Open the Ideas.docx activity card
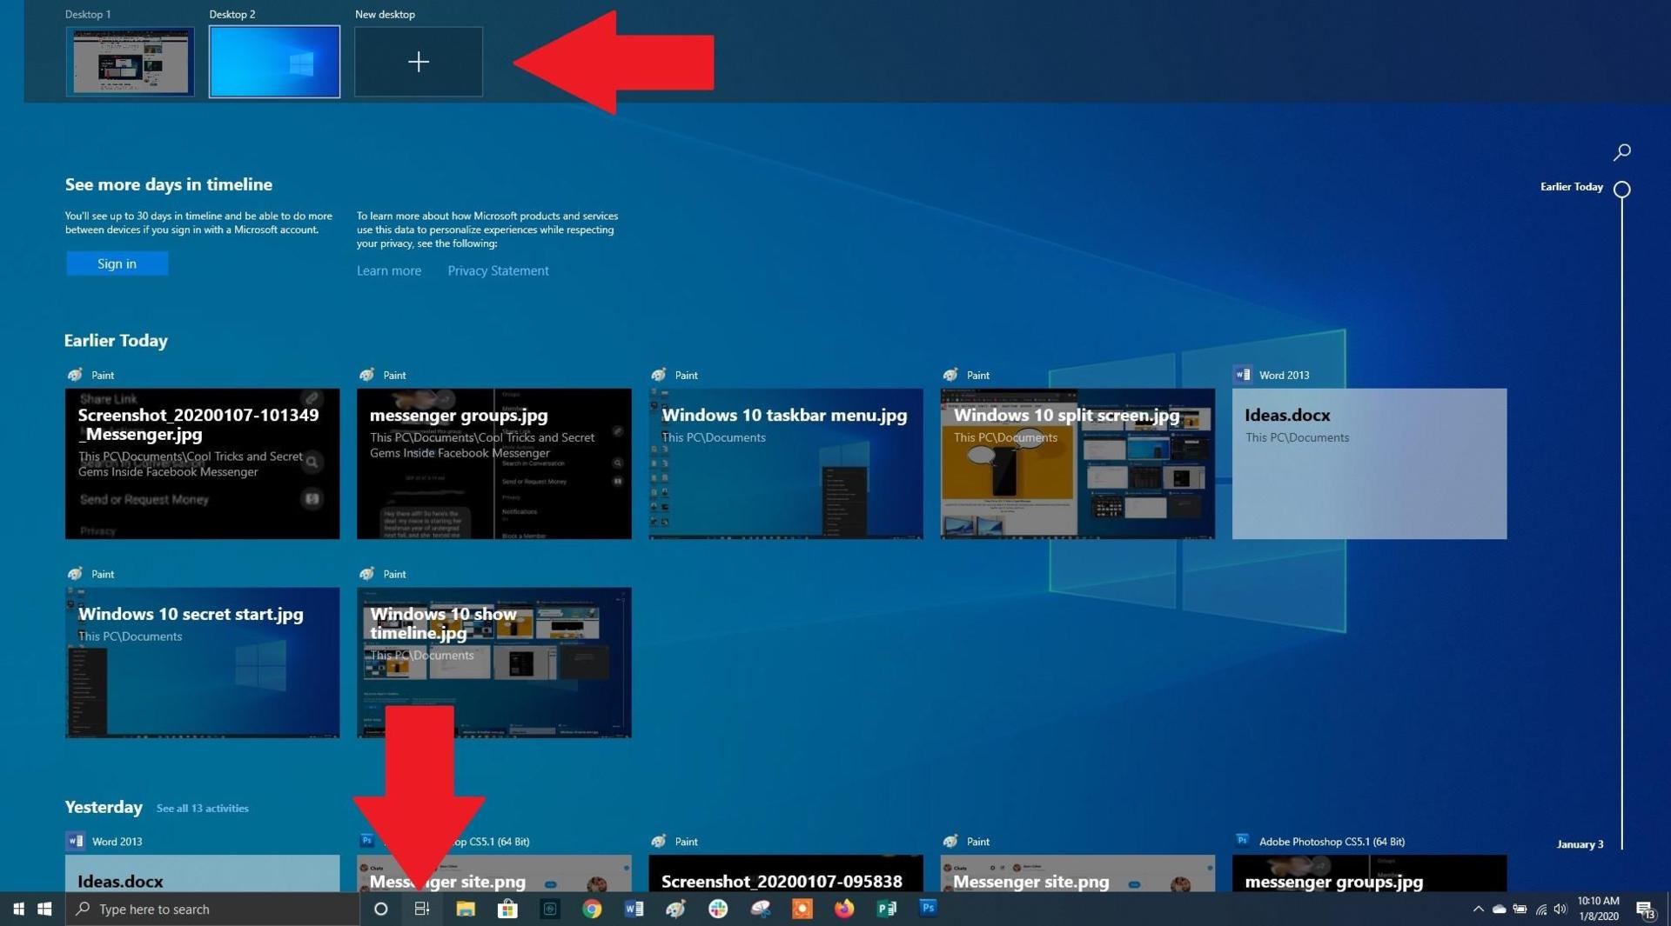This screenshot has width=1671, height=926. tap(1368, 463)
